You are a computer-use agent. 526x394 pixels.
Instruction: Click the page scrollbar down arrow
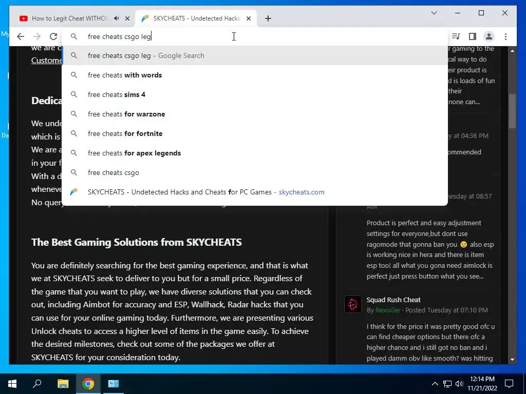click(512, 360)
